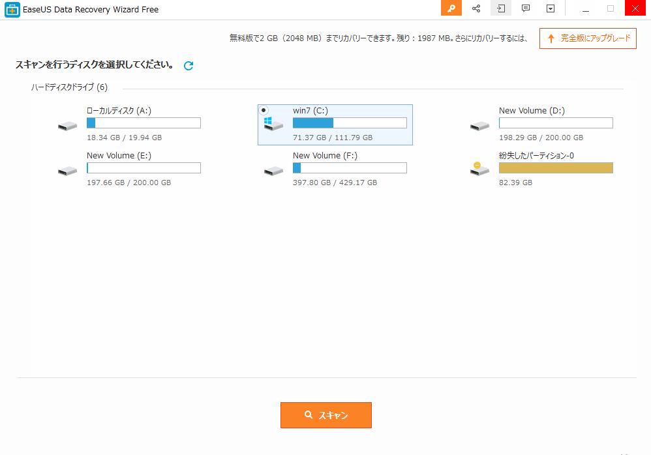Click the 71.37 GB / 111.79 GB text
The width and height of the screenshot is (651, 455).
coord(333,138)
